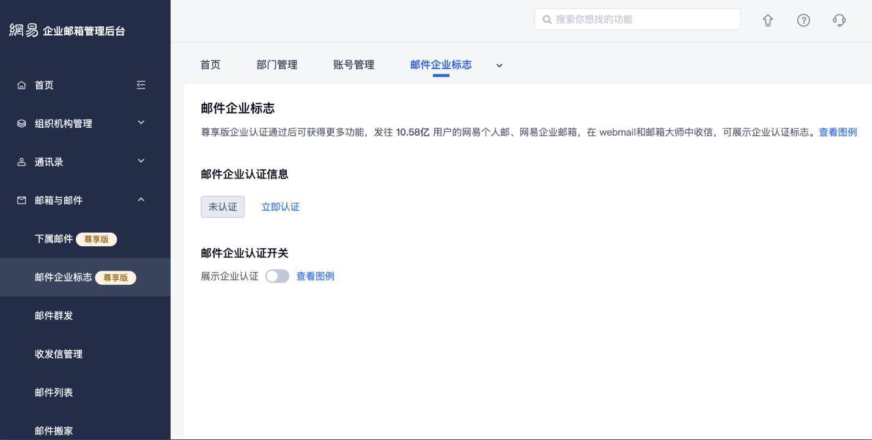
Task: Collapse sidebar using the fold menu icon
Action: (141, 85)
